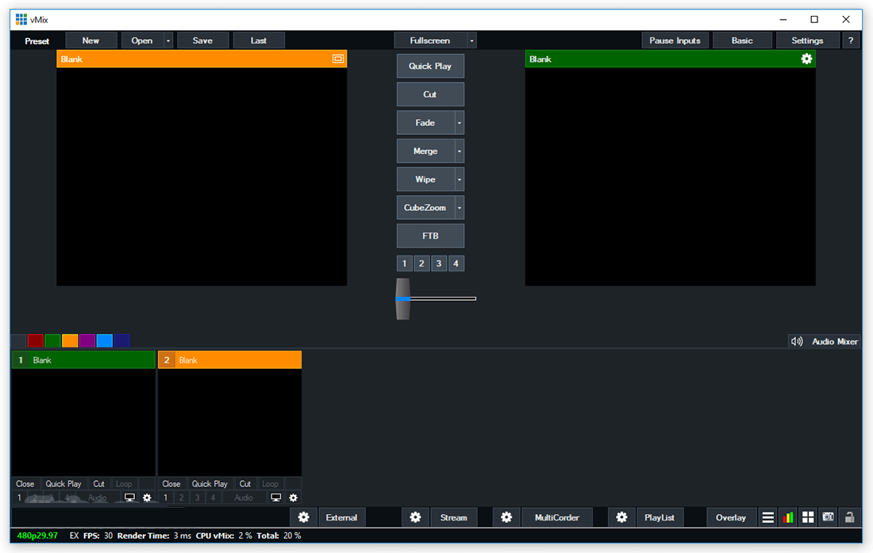873x553 pixels.
Task: Select input 2 Blank thumbnail
Action: pyautogui.click(x=230, y=422)
